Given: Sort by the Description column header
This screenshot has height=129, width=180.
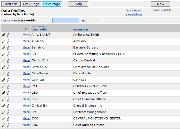Looking at the screenshot, I should pos(80,30).
